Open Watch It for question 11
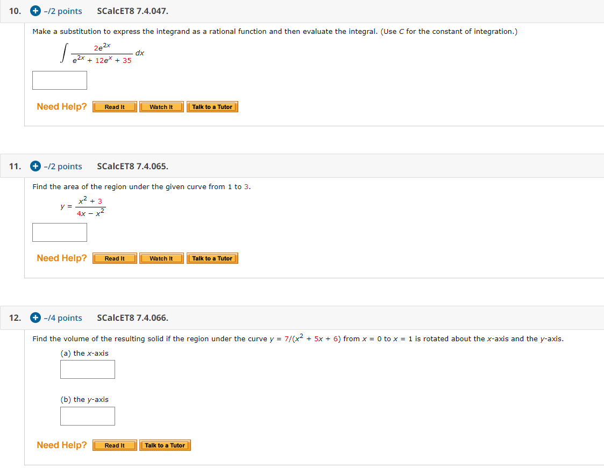Viewport: 604px width, 468px height. pos(161,258)
